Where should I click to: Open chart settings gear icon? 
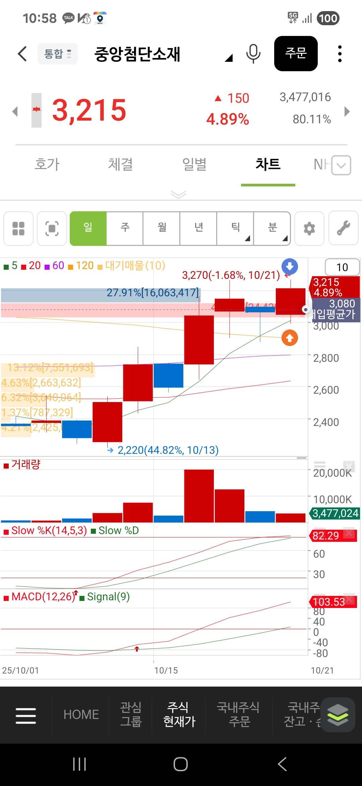click(309, 228)
